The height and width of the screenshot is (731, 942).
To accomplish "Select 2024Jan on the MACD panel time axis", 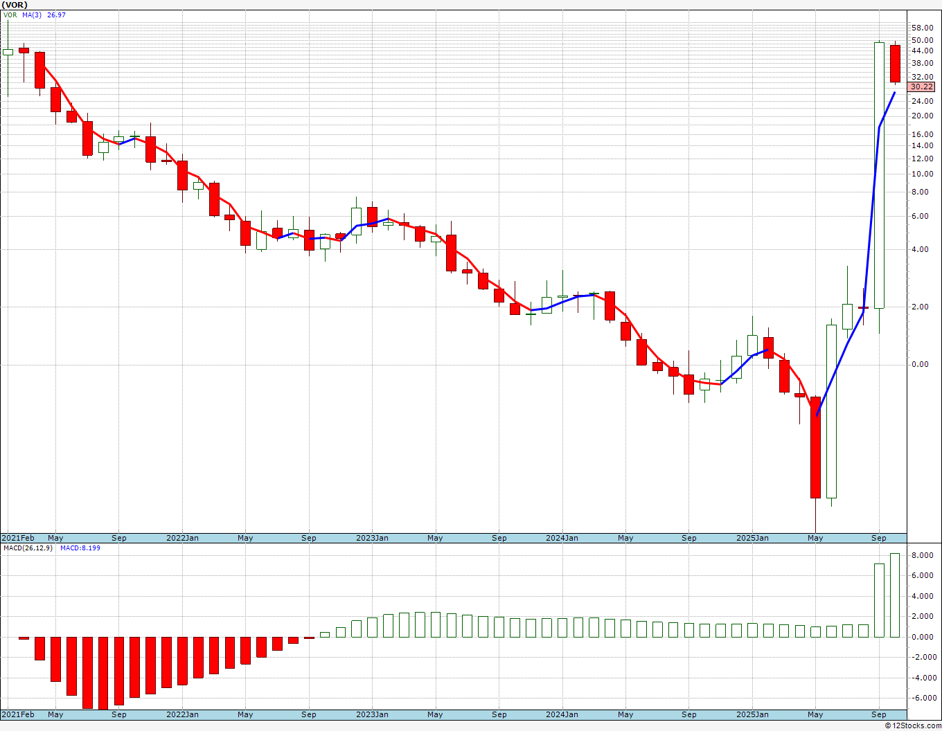I will 562,714.
